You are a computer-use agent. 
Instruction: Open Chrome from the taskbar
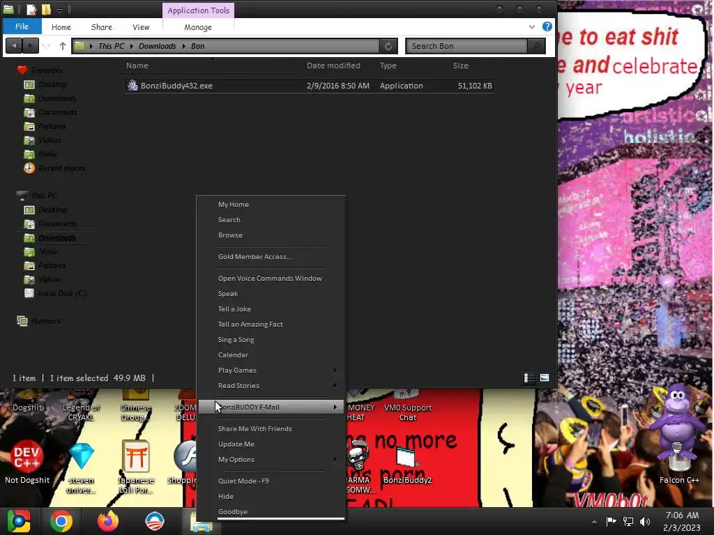tap(61, 521)
